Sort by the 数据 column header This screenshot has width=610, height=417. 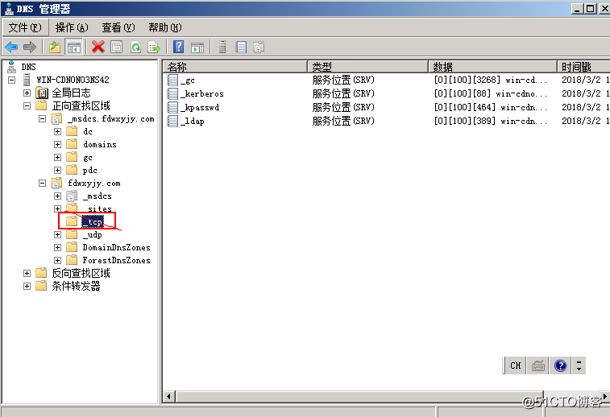tap(492, 67)
